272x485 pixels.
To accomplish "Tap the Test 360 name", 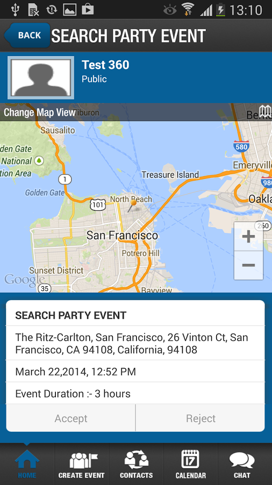I will [x=105, y=65].
